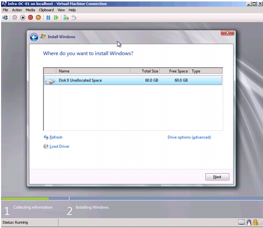Click the Next button

(x=217, y=177)
